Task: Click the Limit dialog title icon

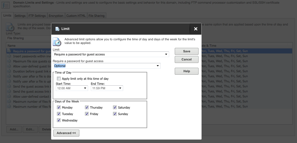Action: [57, 29]
